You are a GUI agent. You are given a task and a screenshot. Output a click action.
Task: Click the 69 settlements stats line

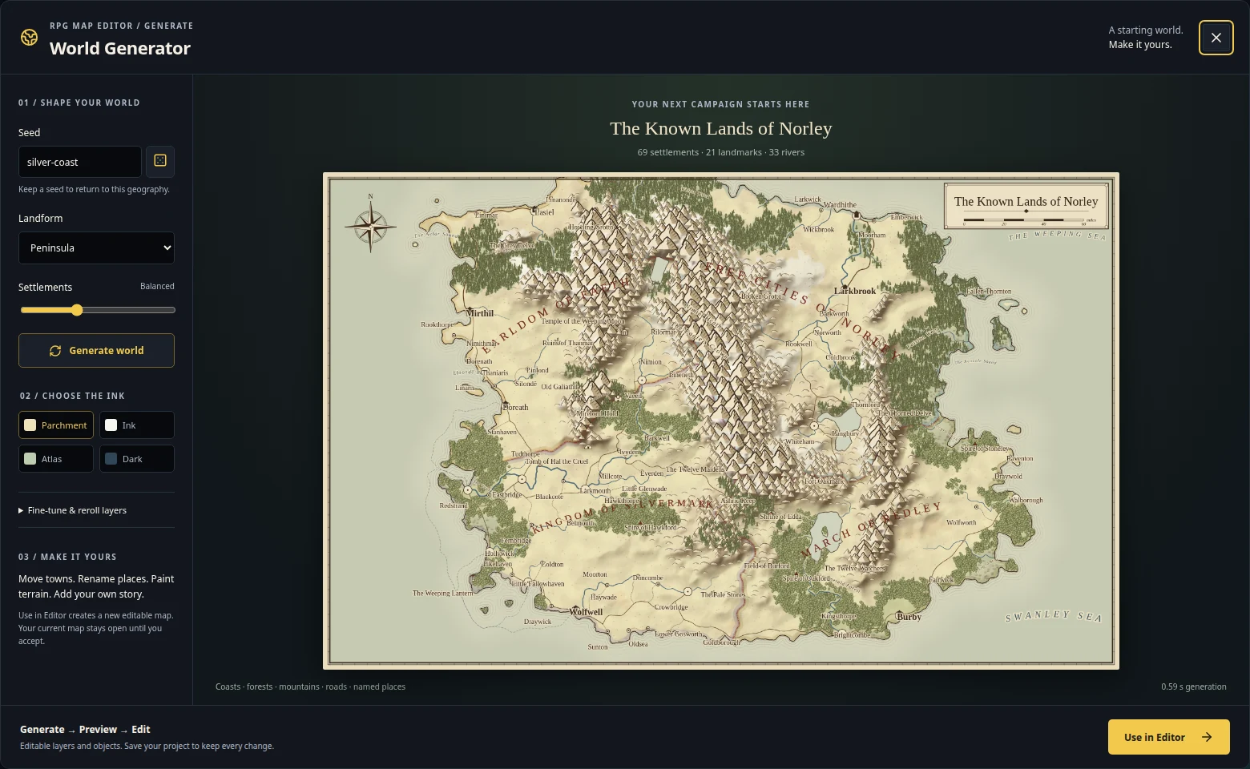721,152
